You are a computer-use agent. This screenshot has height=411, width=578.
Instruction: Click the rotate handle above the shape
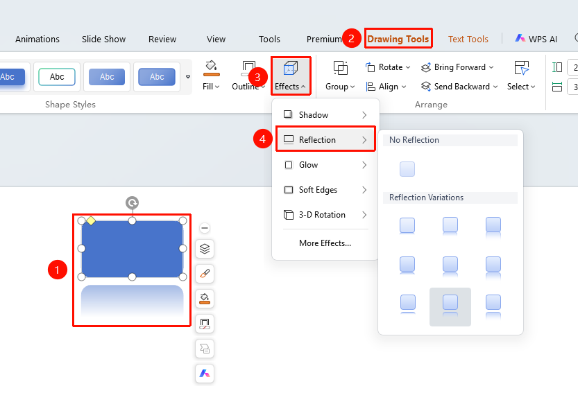(x=132, y=203)
